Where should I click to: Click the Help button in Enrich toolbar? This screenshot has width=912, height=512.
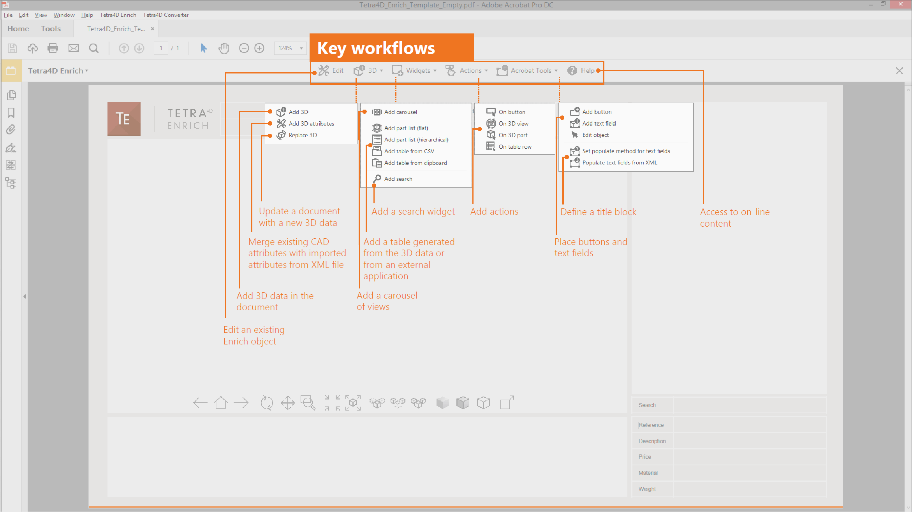click(581, 71)
